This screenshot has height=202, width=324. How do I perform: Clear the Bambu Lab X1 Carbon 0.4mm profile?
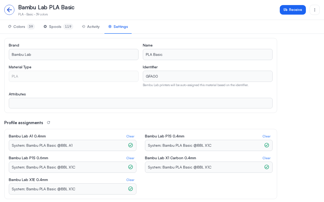[266, 158]
